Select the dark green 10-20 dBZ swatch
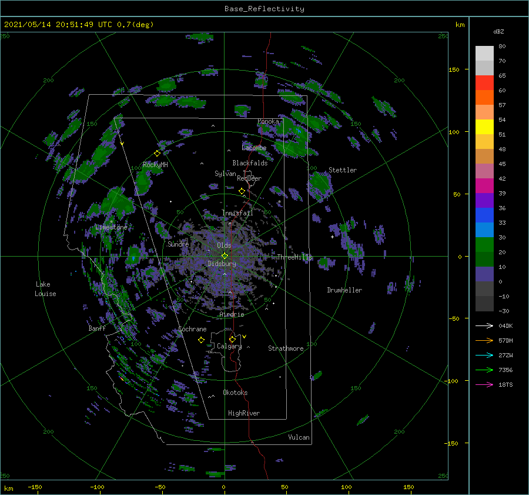 click(484, 260)
